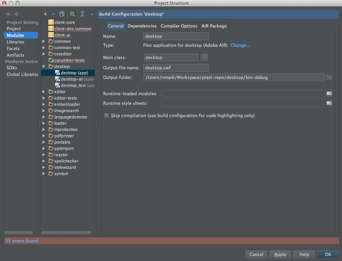
Task: Select the desktop (app) build configuration
Action: point(68,73)
